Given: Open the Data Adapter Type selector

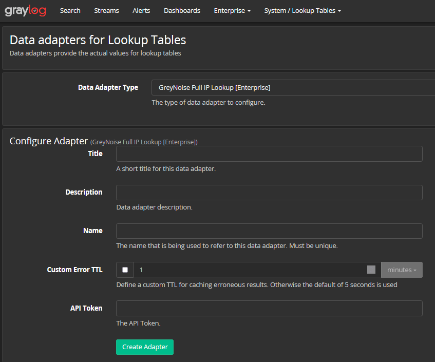Looking at the screenshot, I should [293, 87].
